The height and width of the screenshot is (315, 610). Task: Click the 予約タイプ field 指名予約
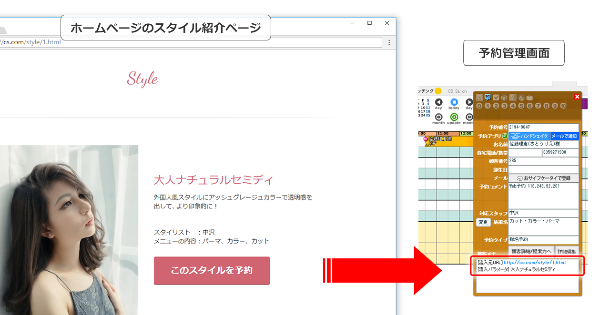point(543,240)
